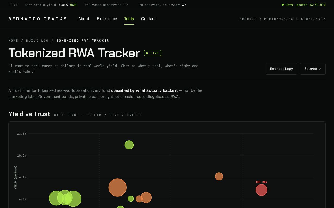The width and height of the screenshot is (334, 208).
Task: Open the About page
Action: [84, 19]
